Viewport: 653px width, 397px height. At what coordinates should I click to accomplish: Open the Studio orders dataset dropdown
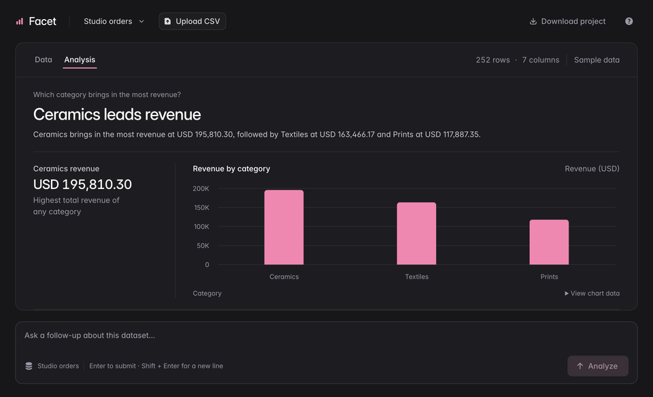(x=114, y=21)
